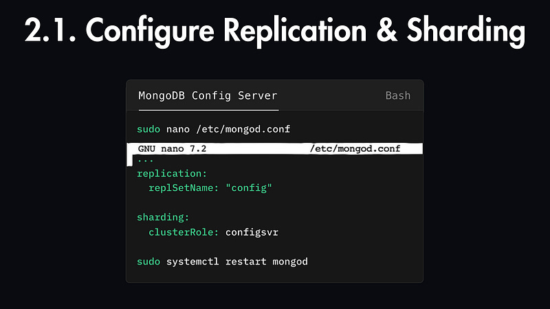Select the MongoDB Config Server tab
Image resolution: width=550 pixels, height=309 pixels.
coord(208,95)
